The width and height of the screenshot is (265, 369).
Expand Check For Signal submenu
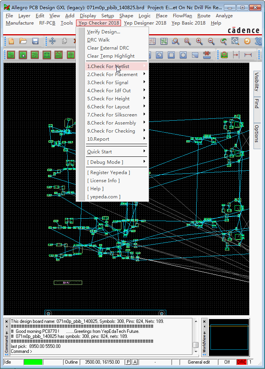coord(117,82)
